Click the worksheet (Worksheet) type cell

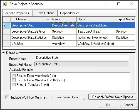pos(96,38)
